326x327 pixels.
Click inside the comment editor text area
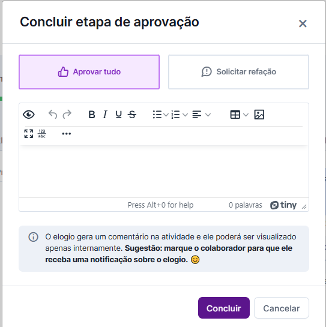click(x=164, y=172)
